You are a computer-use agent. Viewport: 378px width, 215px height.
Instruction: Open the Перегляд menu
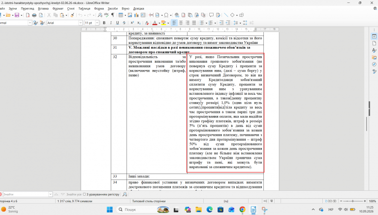[28, 8]
